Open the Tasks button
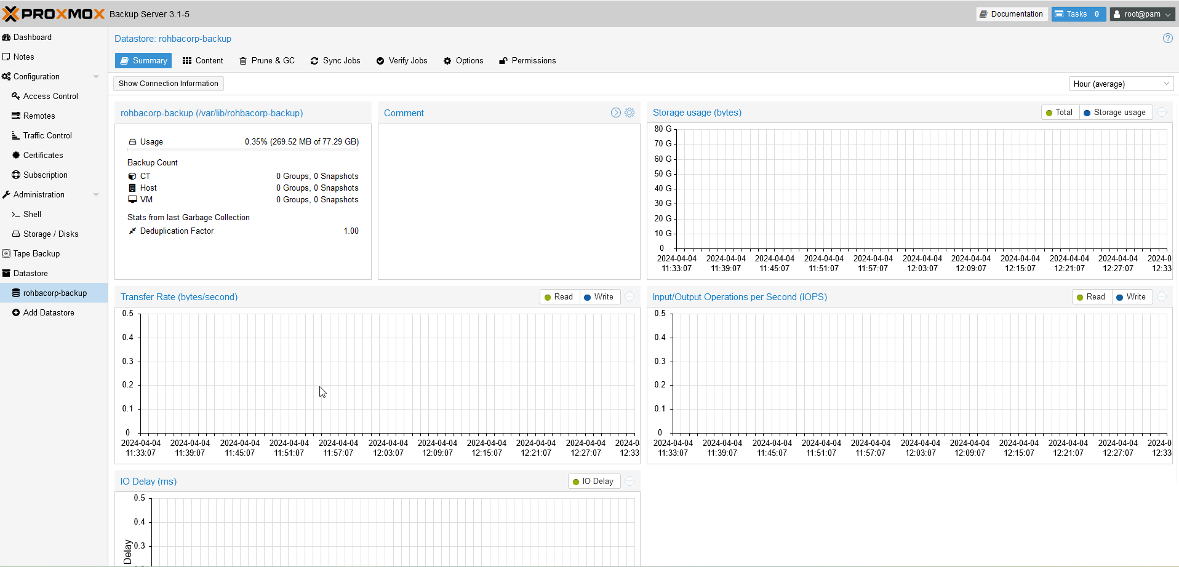 pos(1079,14)
